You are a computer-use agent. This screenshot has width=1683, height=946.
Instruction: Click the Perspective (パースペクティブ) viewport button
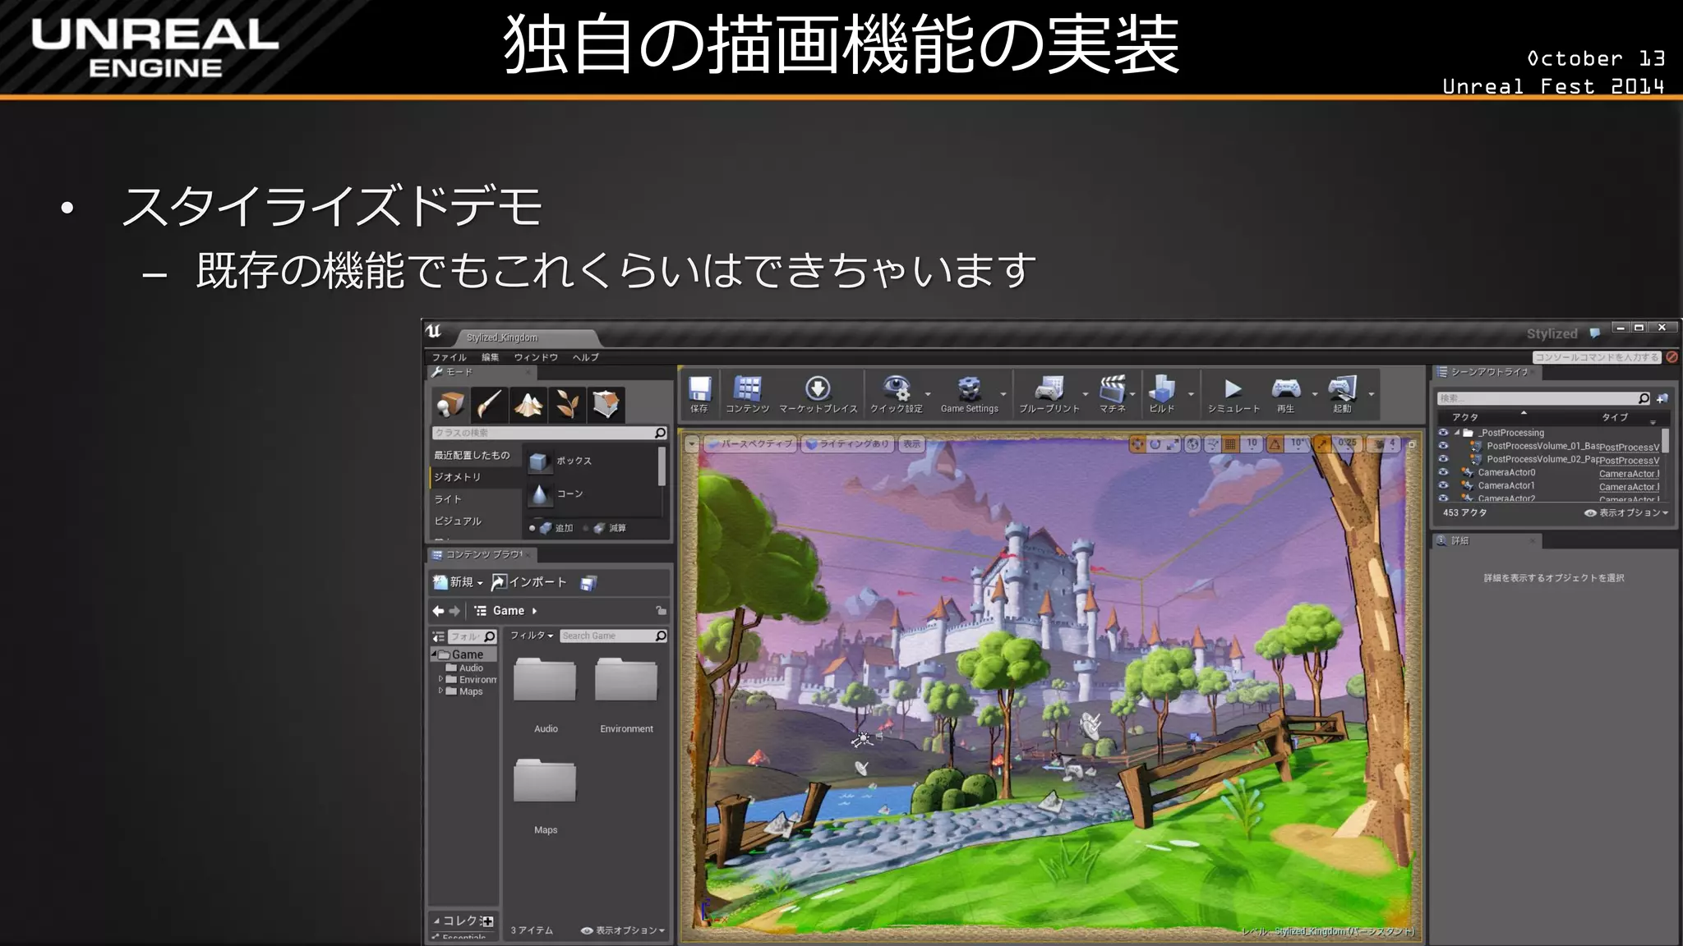(x=749, y=444)
